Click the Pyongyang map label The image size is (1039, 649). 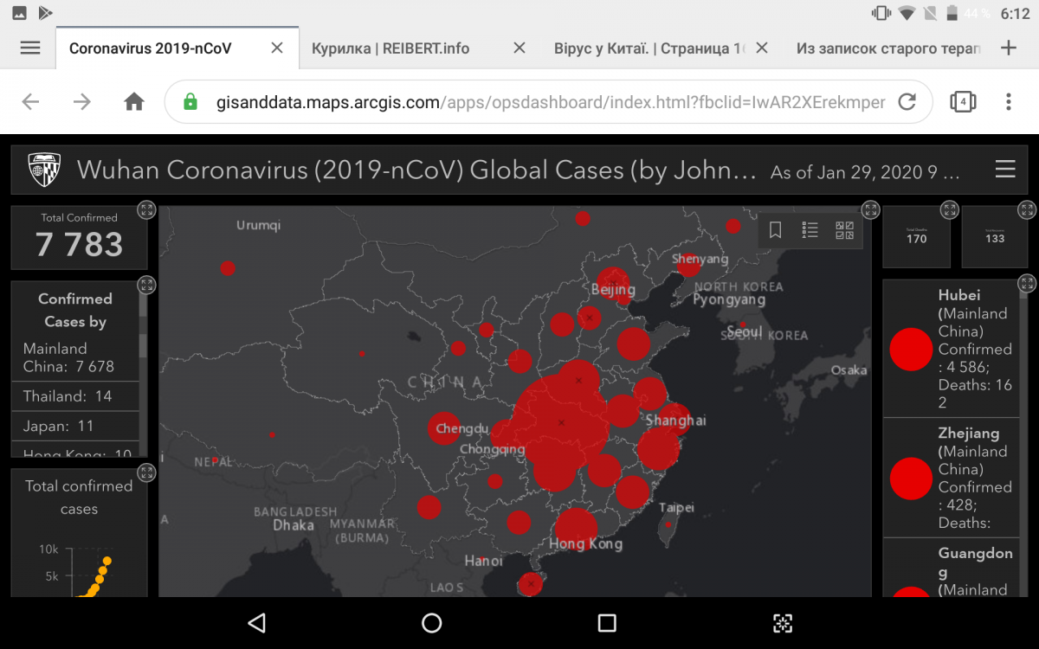point(729,299)
